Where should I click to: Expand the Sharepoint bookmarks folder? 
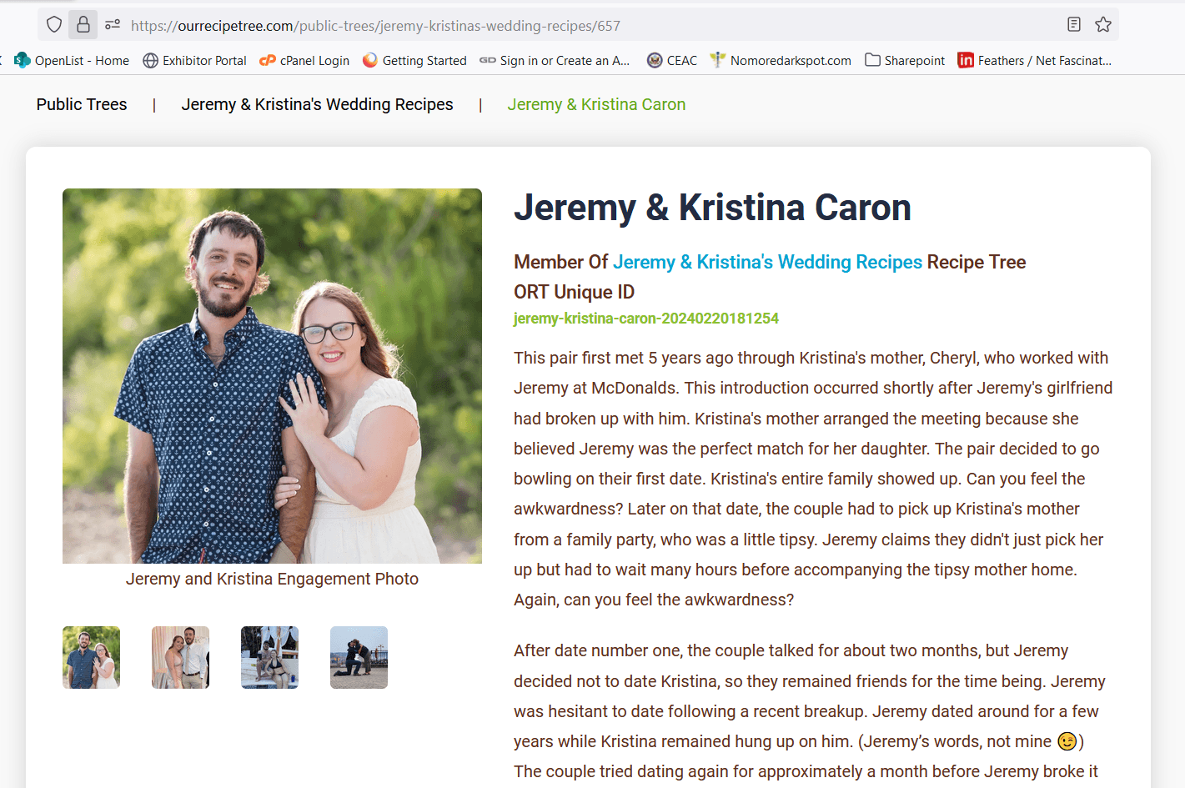point(905,60)
